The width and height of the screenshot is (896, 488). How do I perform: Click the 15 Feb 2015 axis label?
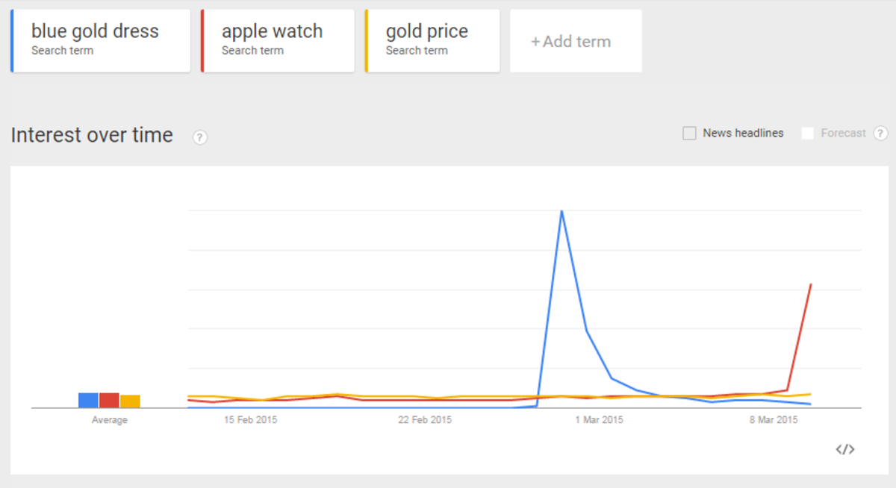(250, 420)
